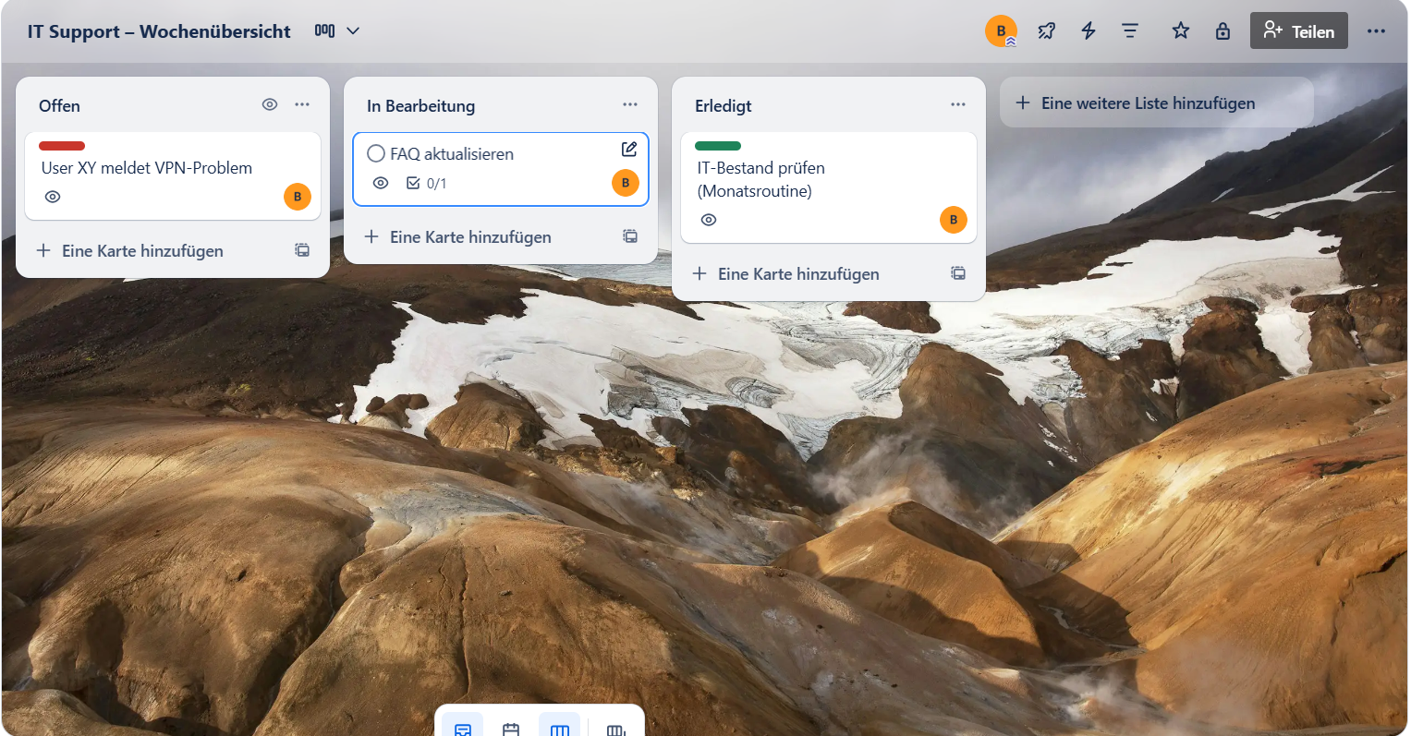This screenshot has height=736, width=1411.
Task: Click the filter cards icon
Action: [1130, 31]
